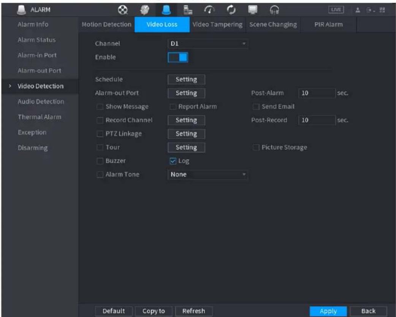Open Exception in sidebar
Viewport: 396px width, 317px height.
32,132
